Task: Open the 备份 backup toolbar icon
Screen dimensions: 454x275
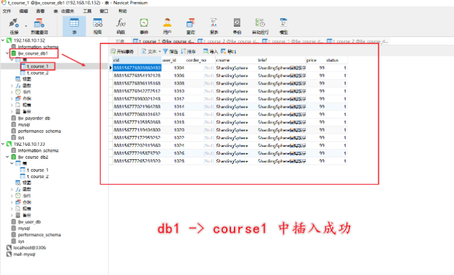Action: (237, 26)
